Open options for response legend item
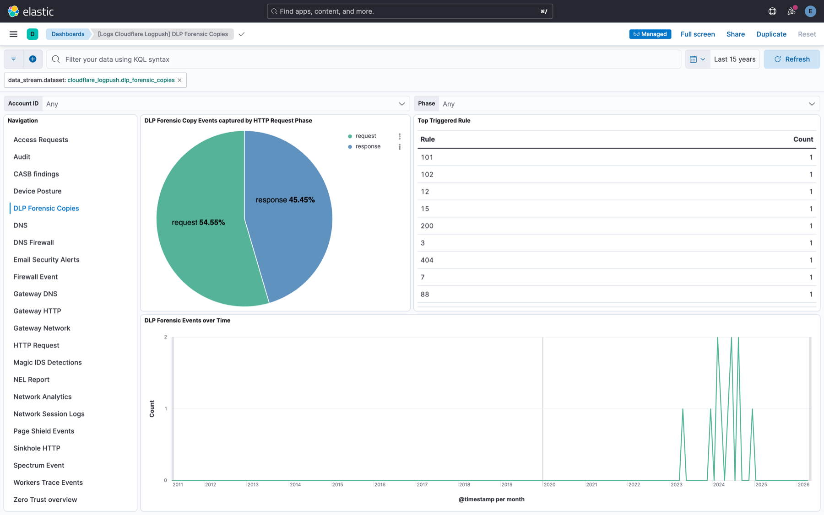The height and width of the screenshot is (515, 824). pyautogui.click(x=400, y=147)
